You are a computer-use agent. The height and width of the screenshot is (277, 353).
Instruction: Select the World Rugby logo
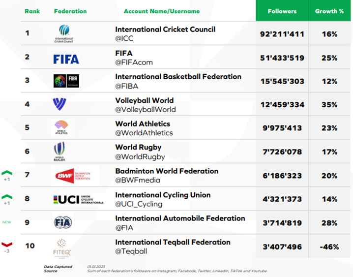[60, 151]
